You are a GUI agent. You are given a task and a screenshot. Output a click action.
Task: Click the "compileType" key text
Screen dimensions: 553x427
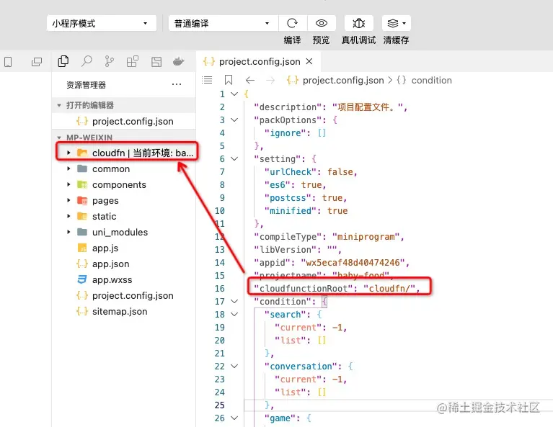(x=288, y=237)
